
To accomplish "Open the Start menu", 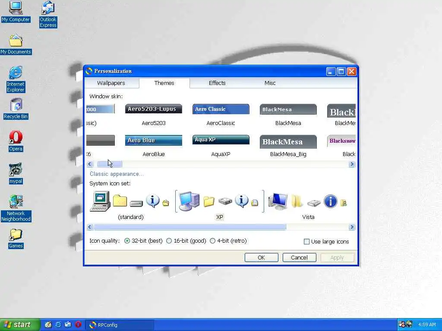I will [x=19, y=325].
